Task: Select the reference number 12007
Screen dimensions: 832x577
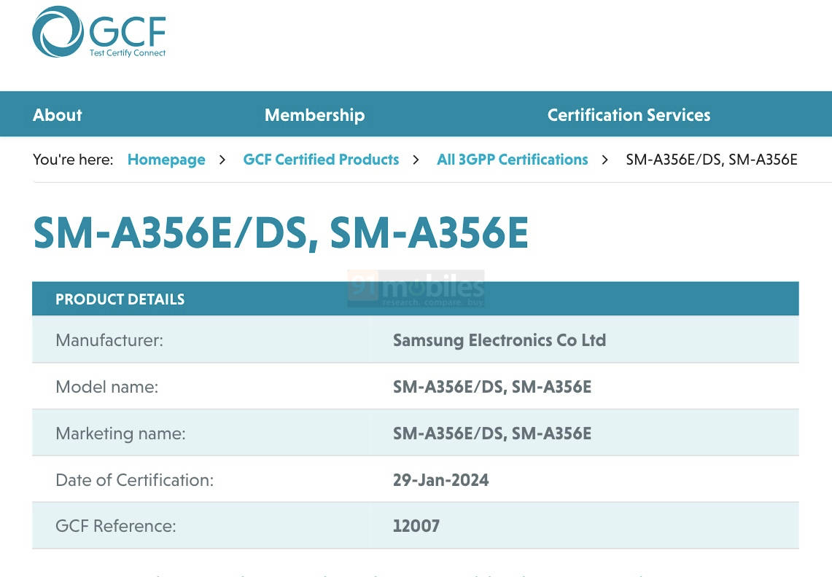Action: pos(416,526)
